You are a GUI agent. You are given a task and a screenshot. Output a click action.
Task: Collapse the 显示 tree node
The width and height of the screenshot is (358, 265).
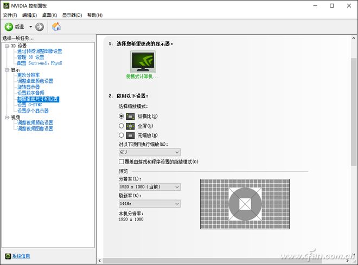point(7,70)
